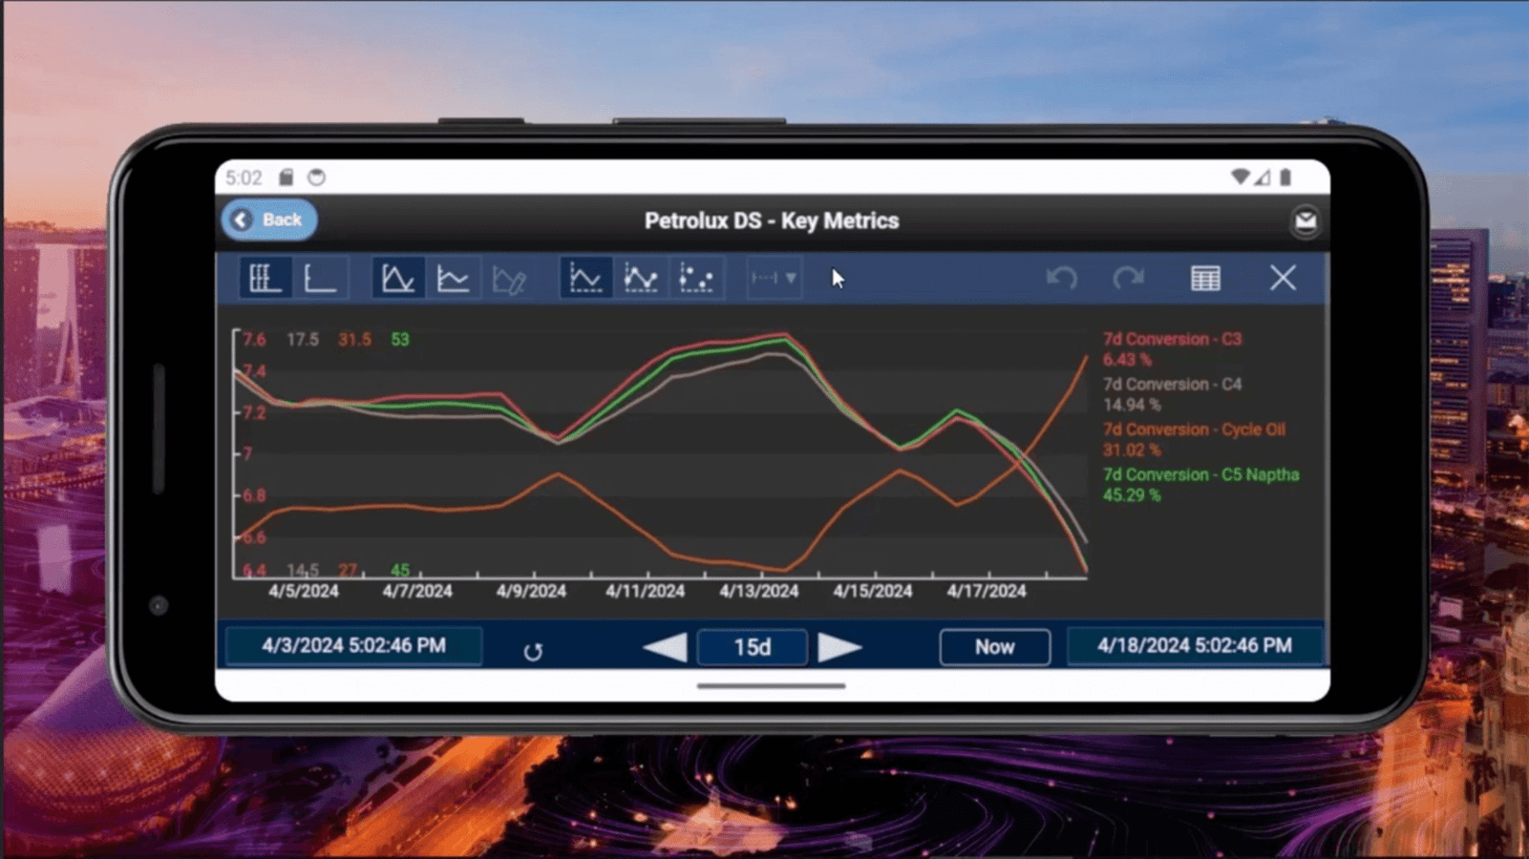Open the start date picker showing 4/3/2024
Screen dimensions: 1529x859
click(x=352, y=646)
